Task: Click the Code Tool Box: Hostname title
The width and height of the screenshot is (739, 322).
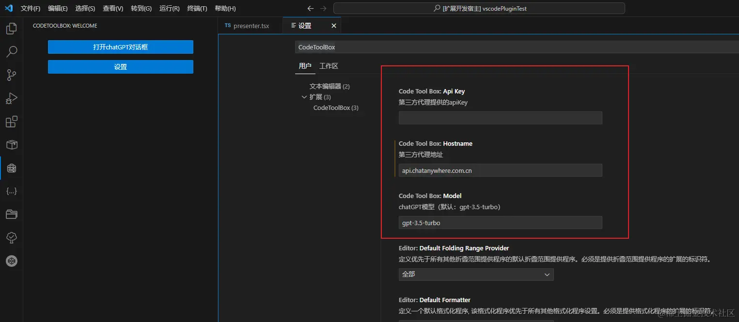Action: coord(436,143)
